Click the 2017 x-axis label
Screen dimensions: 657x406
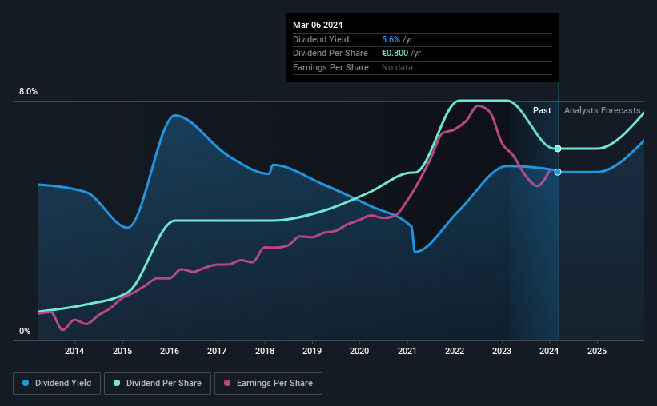[x=217, y=351]
